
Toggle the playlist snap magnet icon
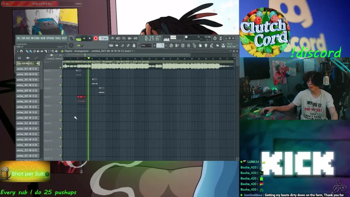pos(21,51)
